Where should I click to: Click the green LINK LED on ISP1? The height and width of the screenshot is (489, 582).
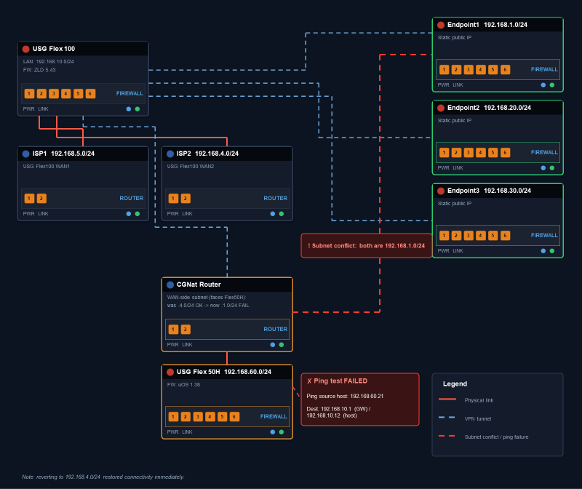click(137, 214)
